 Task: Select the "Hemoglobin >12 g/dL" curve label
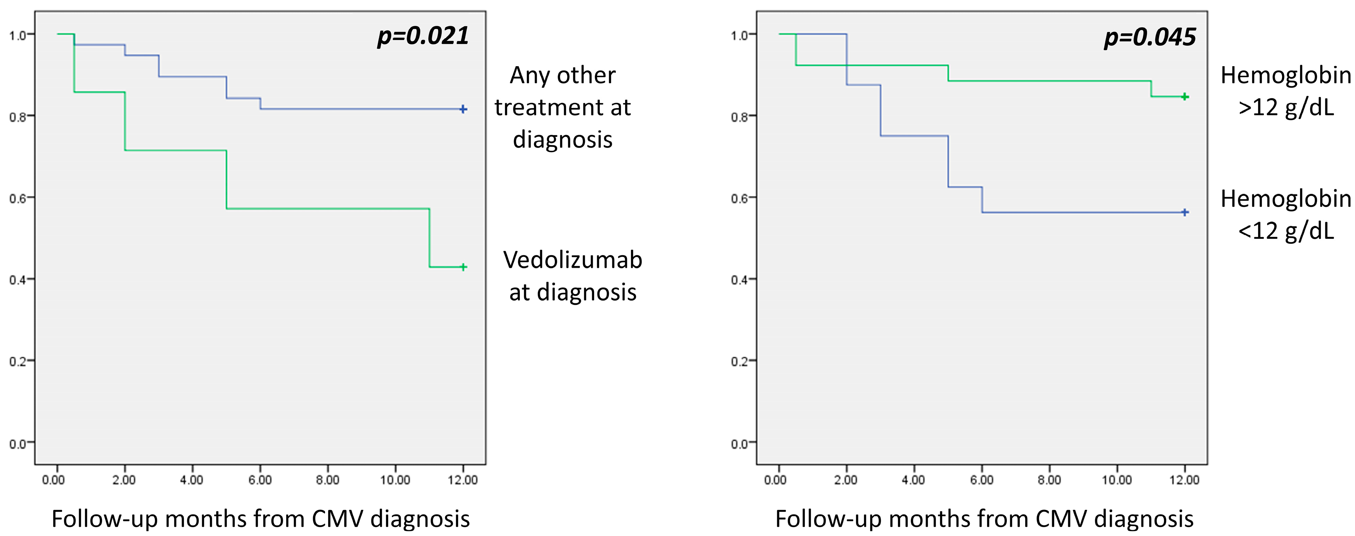(x=1285, y=91)
